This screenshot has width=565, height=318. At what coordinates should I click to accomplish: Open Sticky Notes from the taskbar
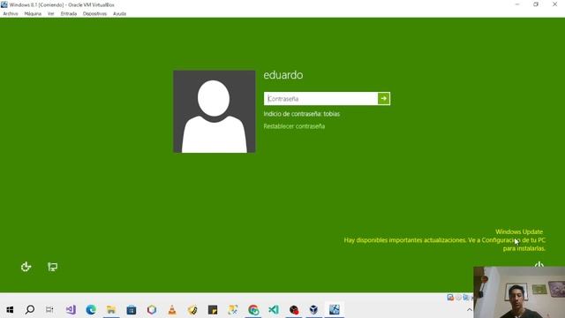click(213, 309)
